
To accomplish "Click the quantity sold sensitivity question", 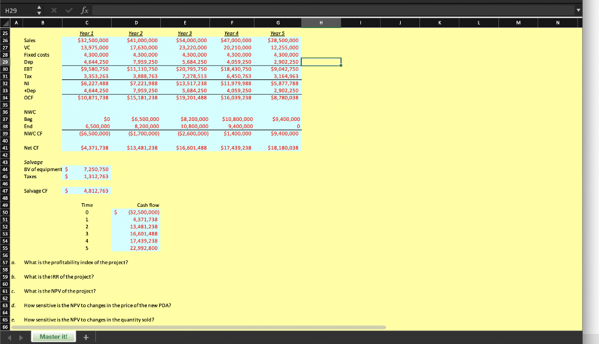I will coord(89,320).
